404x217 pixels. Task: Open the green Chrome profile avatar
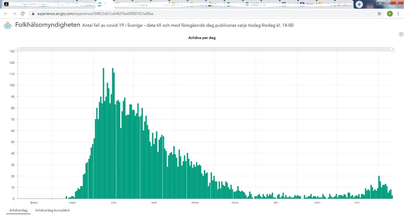[390, 14]
